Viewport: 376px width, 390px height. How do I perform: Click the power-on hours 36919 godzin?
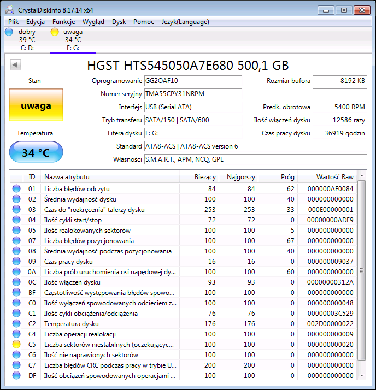tap(340, 133)
